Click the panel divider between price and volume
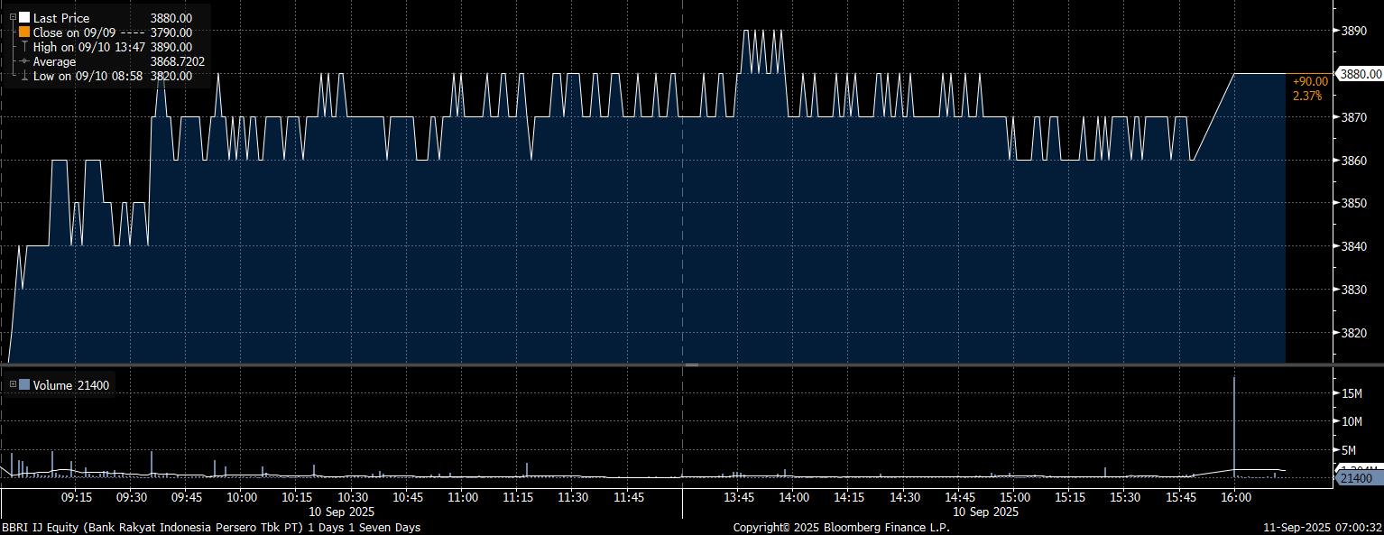Image resolution: width=1384 pixels, height=535 pixels. tap(691, 364)
